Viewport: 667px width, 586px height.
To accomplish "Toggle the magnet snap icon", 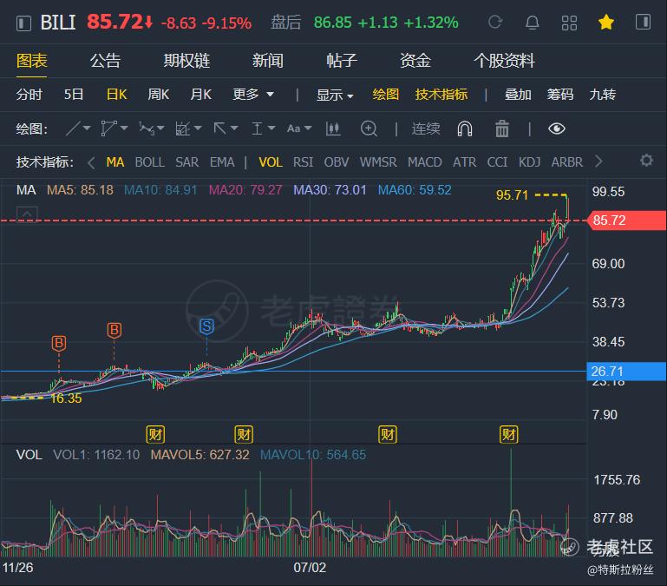I will coord(465,128).
